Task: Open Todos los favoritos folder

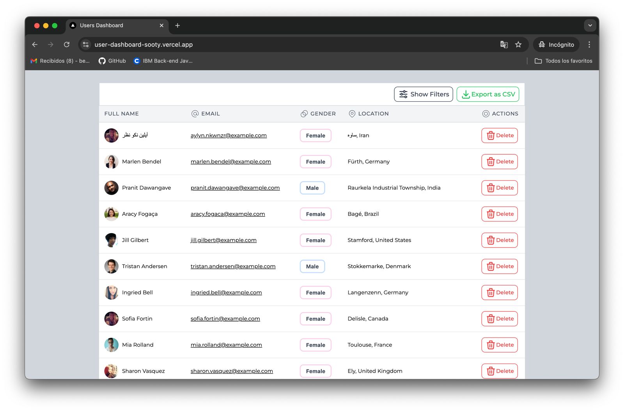Action: point(563,61)
